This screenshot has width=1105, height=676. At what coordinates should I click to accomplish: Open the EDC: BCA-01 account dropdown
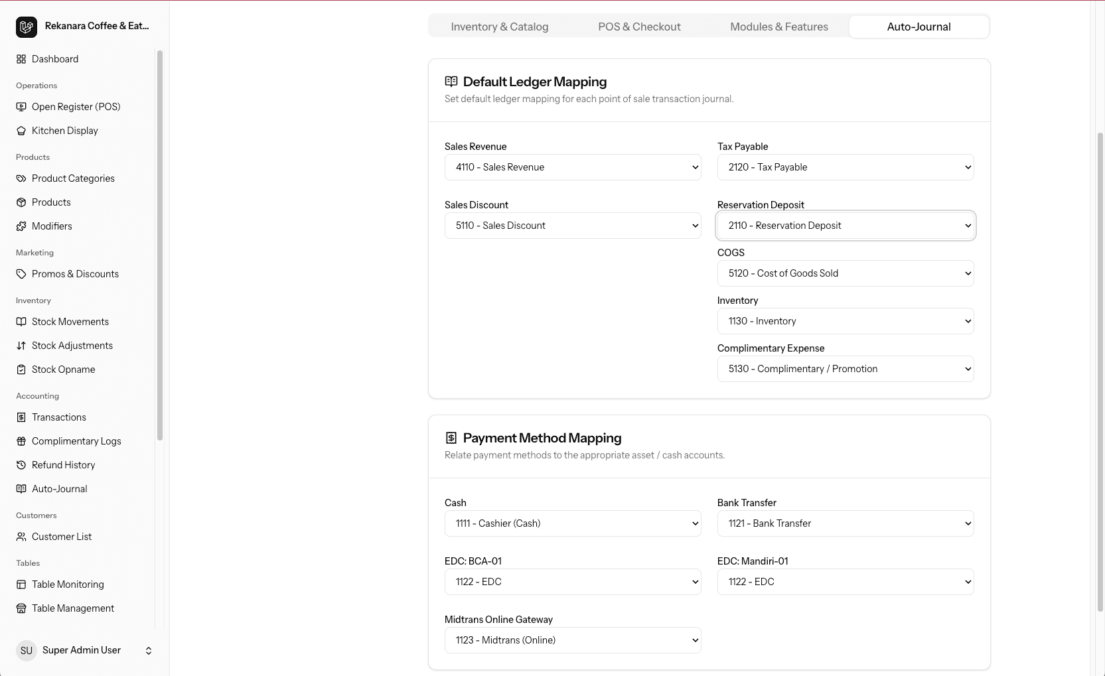573,582
